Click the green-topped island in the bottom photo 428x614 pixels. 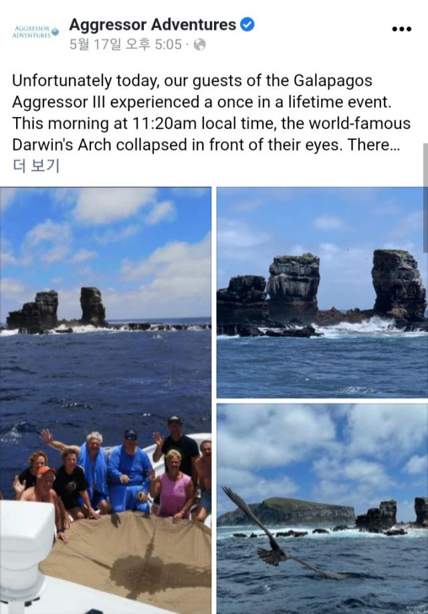[x=288, y=512]
